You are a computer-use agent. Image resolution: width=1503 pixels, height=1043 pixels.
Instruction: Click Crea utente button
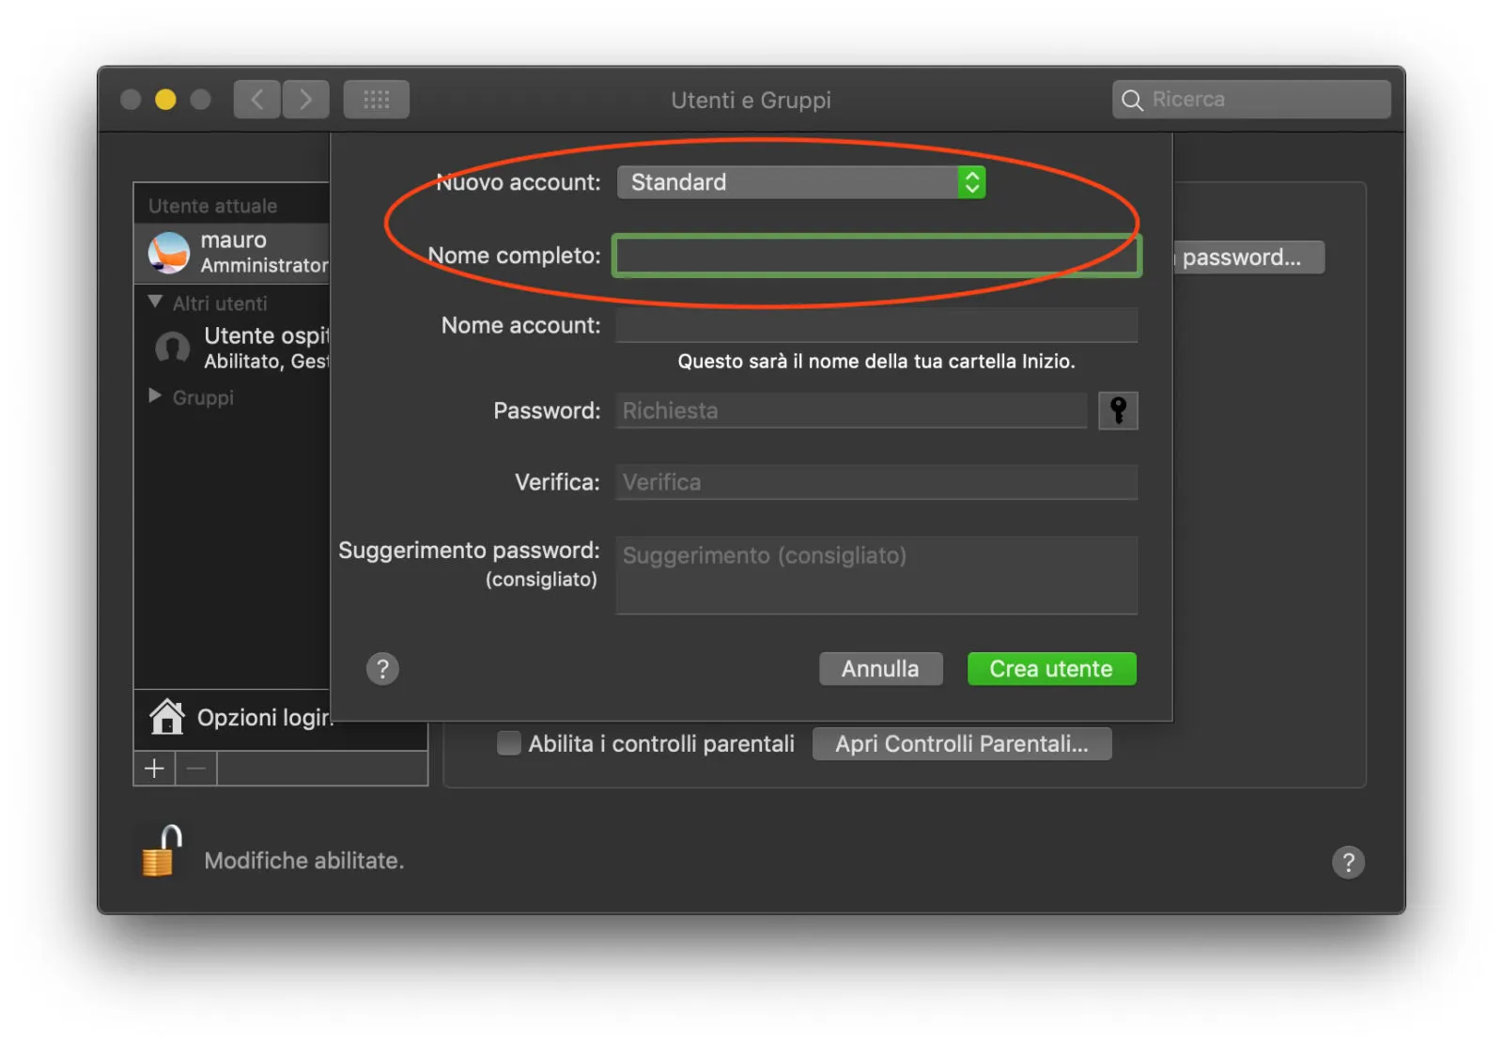click(1051, 669)
